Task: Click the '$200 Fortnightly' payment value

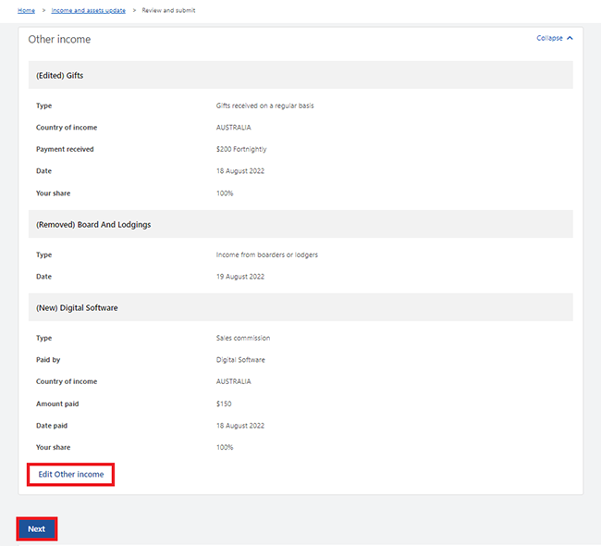Action: click(x=241, y=149)
